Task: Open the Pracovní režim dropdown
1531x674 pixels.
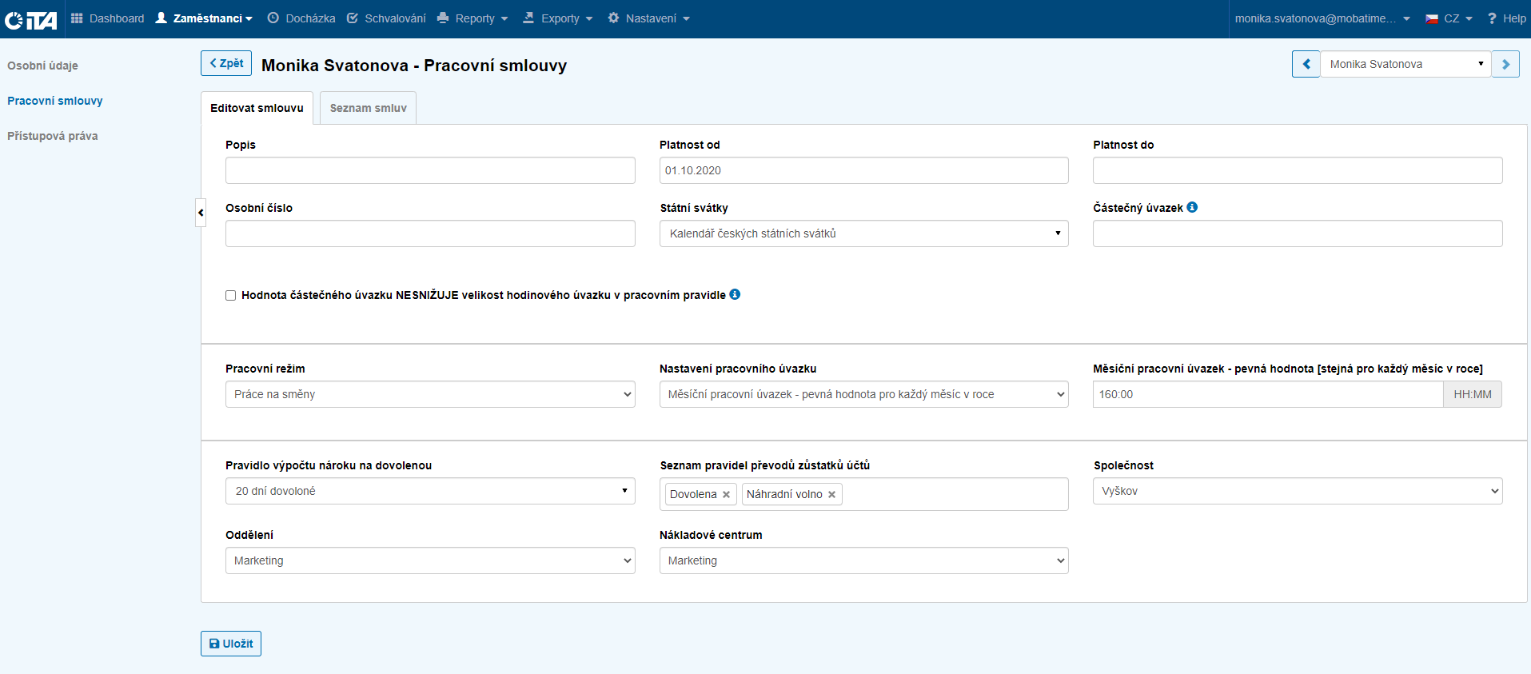Action: pyautogui.click(x=430, y=394)
